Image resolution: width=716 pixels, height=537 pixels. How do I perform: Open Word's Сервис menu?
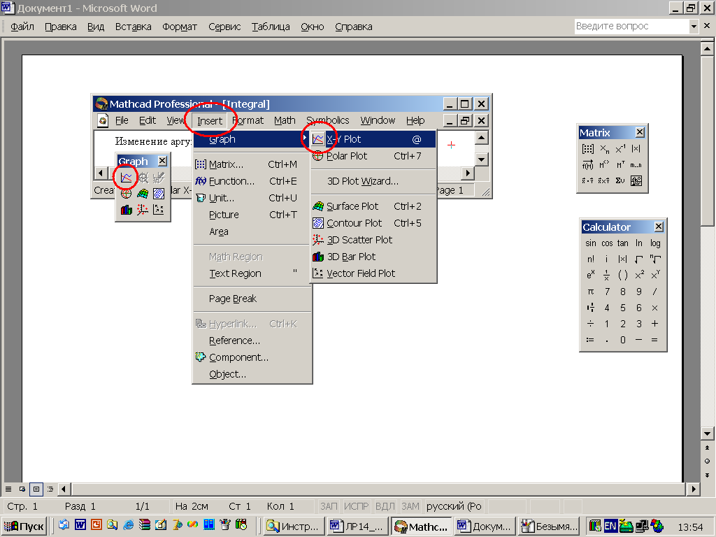click(224, 27)
